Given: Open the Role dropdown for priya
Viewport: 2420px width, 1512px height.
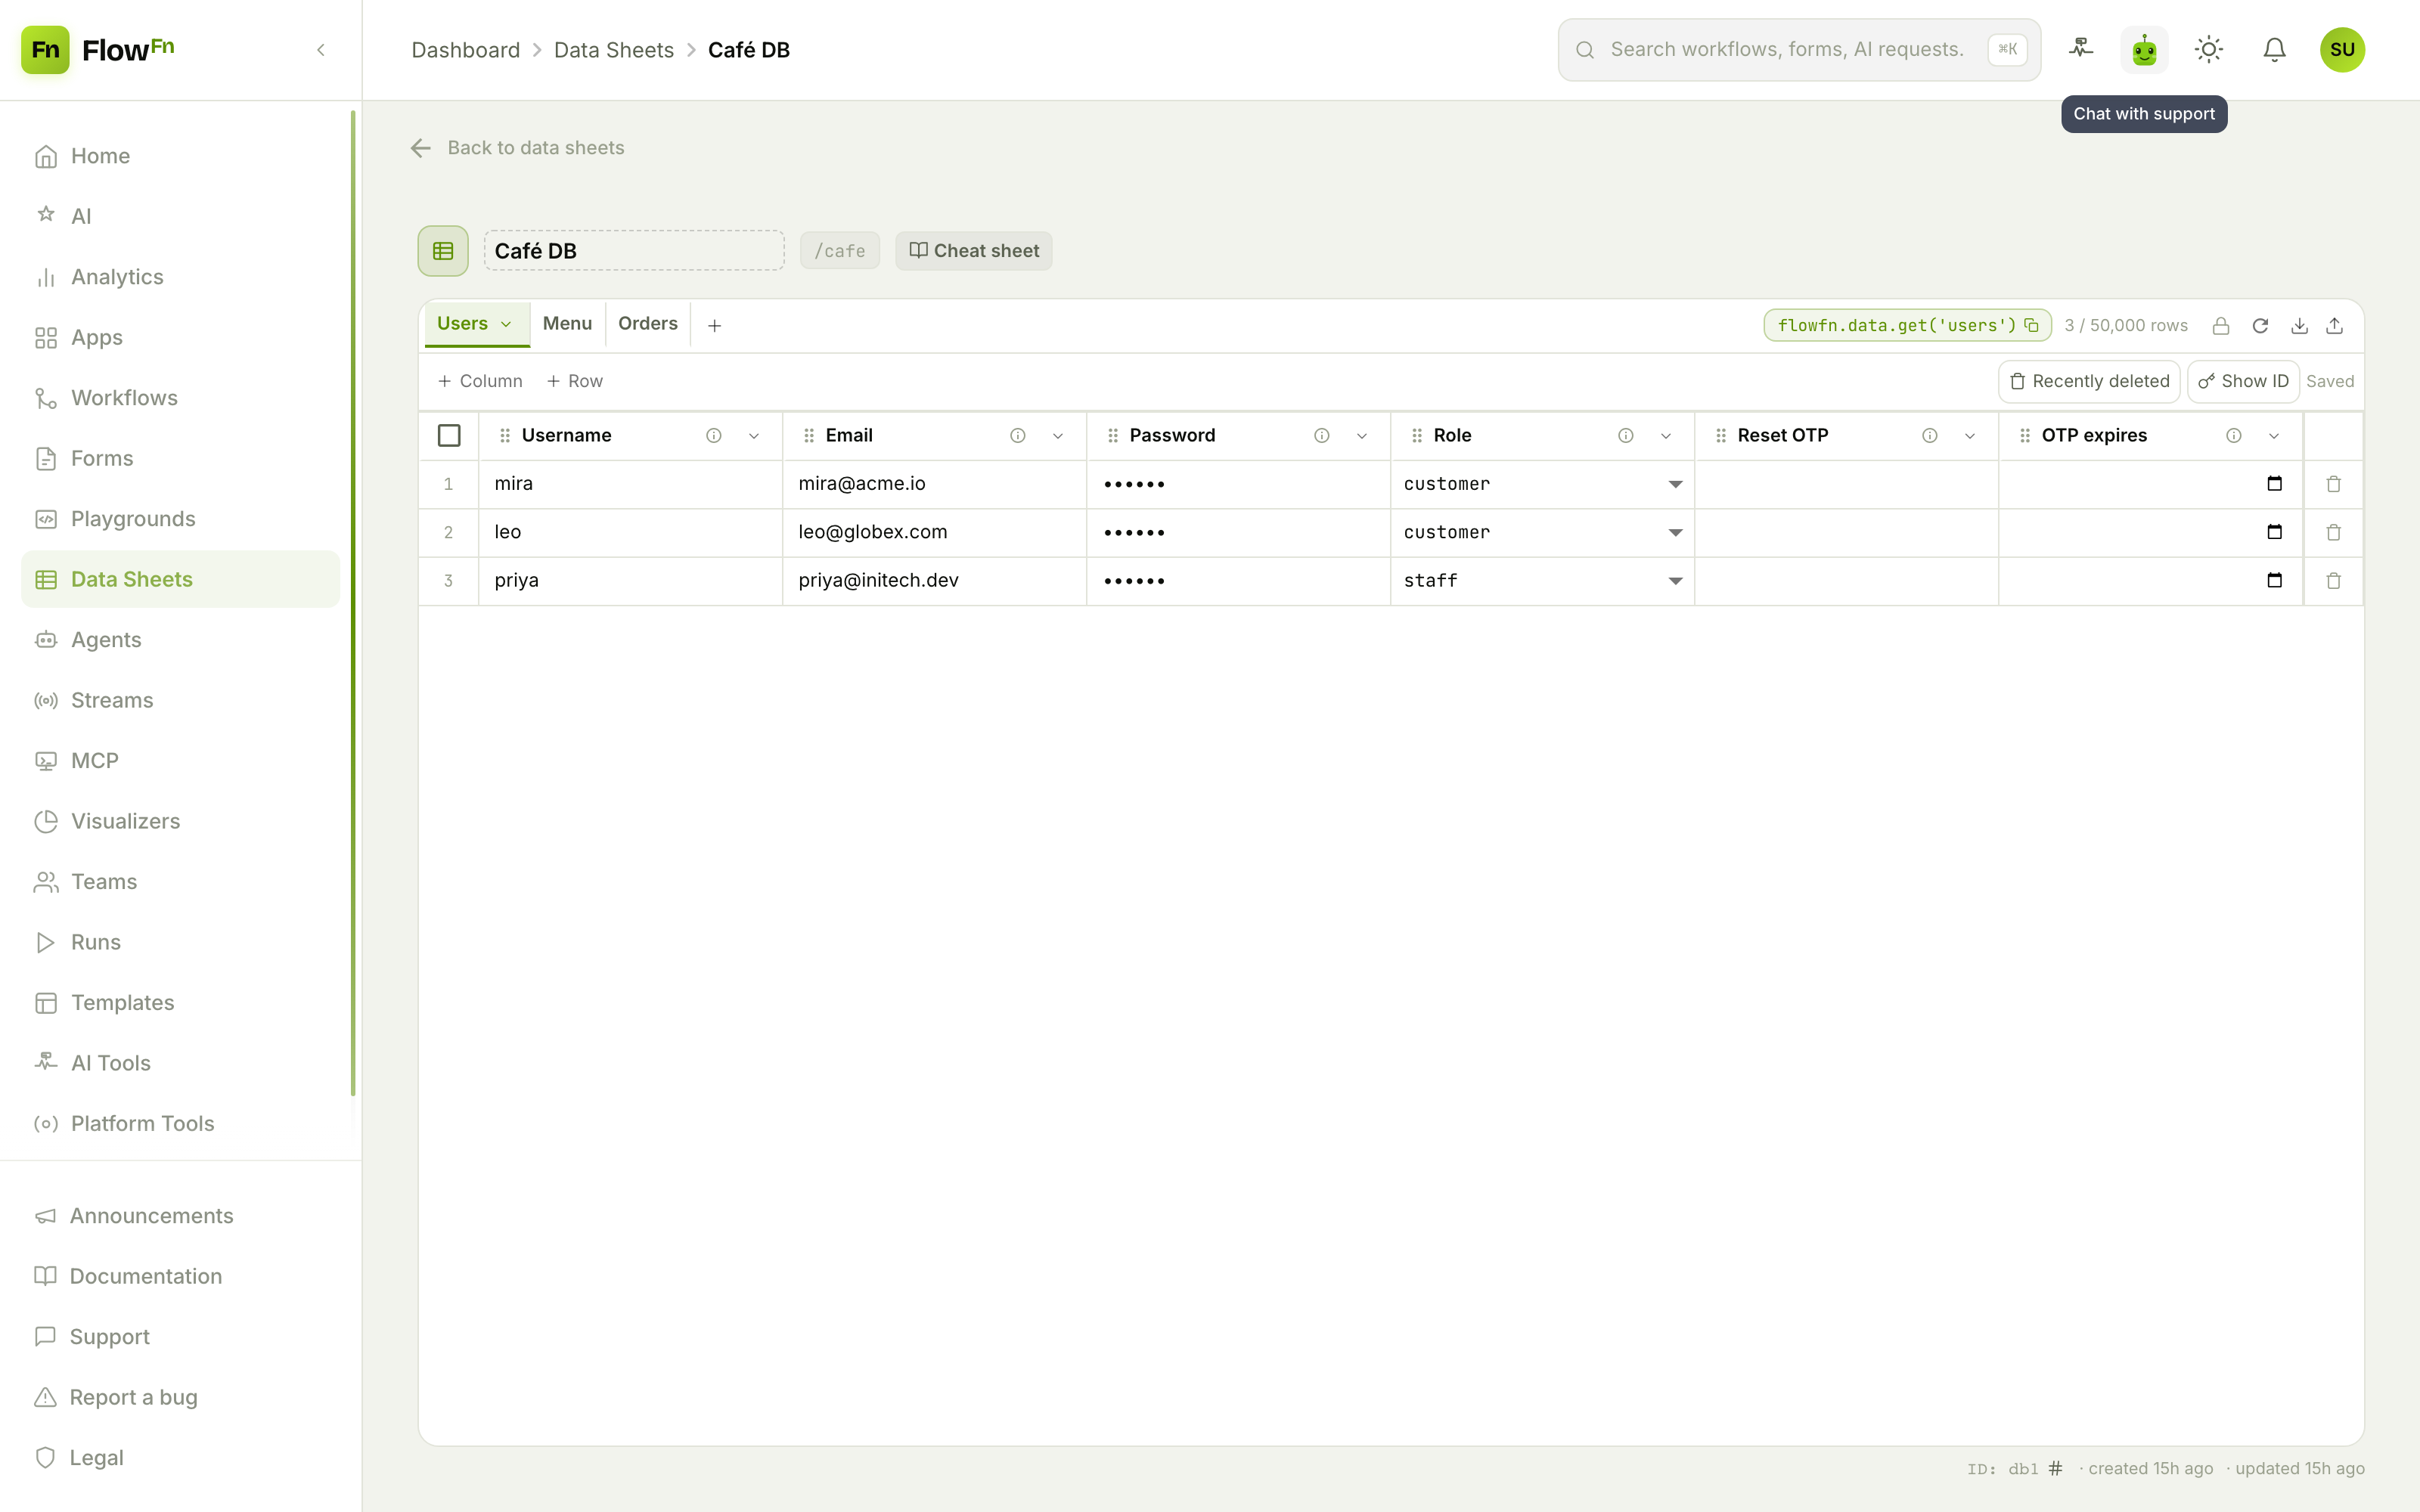Looking at the screenshot, I should pyautogui.click(x=1675, y=580).
